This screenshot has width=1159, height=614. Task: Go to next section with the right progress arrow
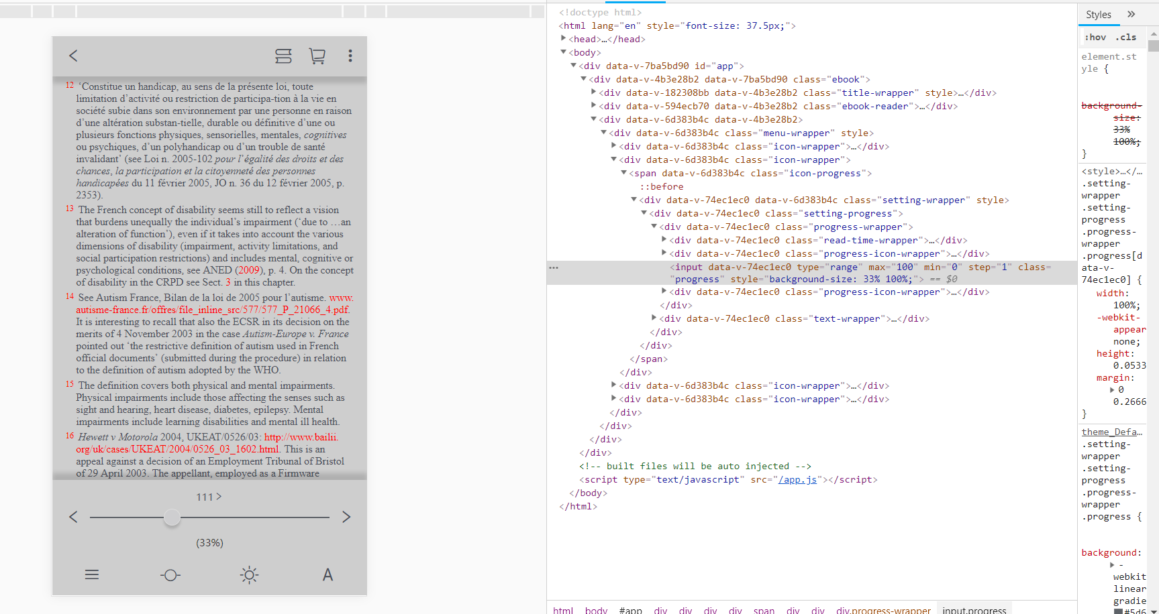(346, 517)
